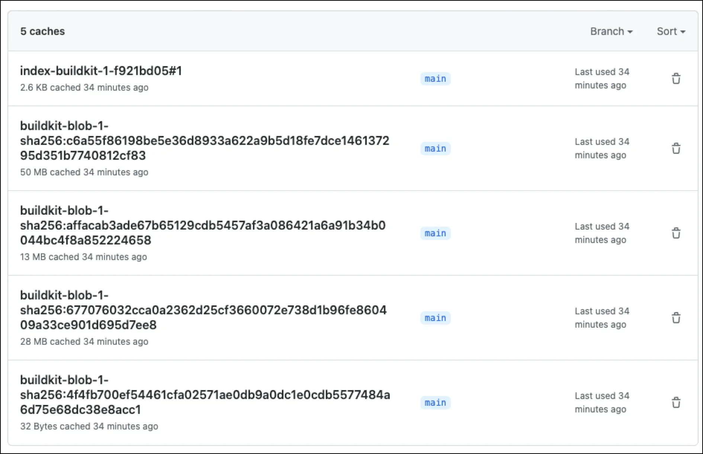Click the main badge on the first cache row

pos(435,78)
